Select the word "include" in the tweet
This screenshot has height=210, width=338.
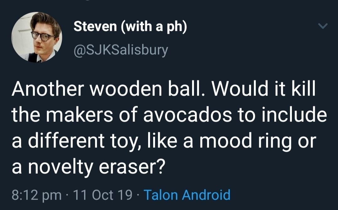point(294,115)
